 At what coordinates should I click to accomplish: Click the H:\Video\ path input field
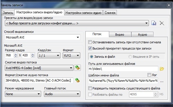tap(123, 69)
